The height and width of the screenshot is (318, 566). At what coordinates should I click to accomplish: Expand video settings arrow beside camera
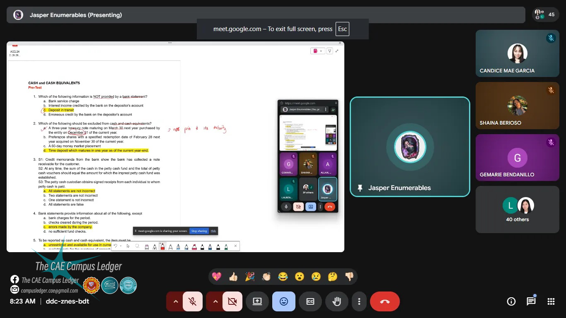[x=215, y=301]
